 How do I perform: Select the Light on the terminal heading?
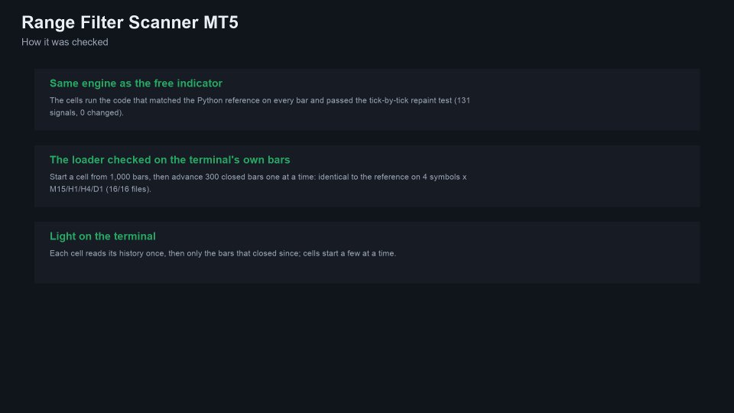[102, 236]
